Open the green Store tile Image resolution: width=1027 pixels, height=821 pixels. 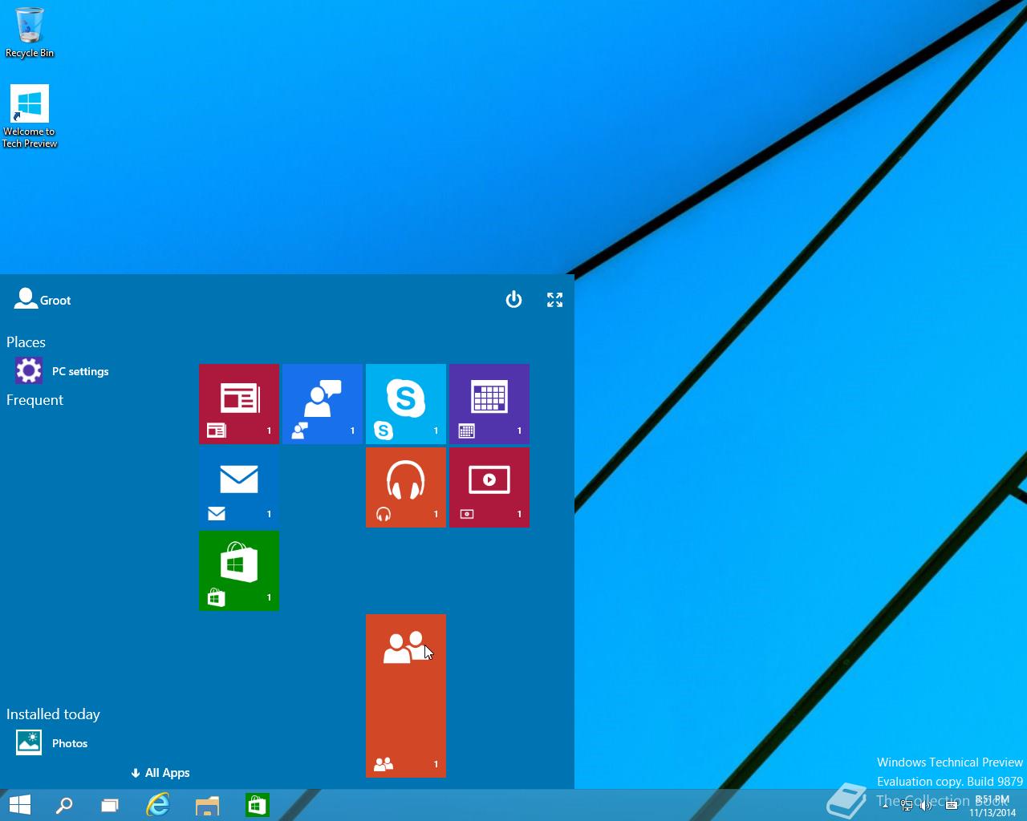(239, 570)
